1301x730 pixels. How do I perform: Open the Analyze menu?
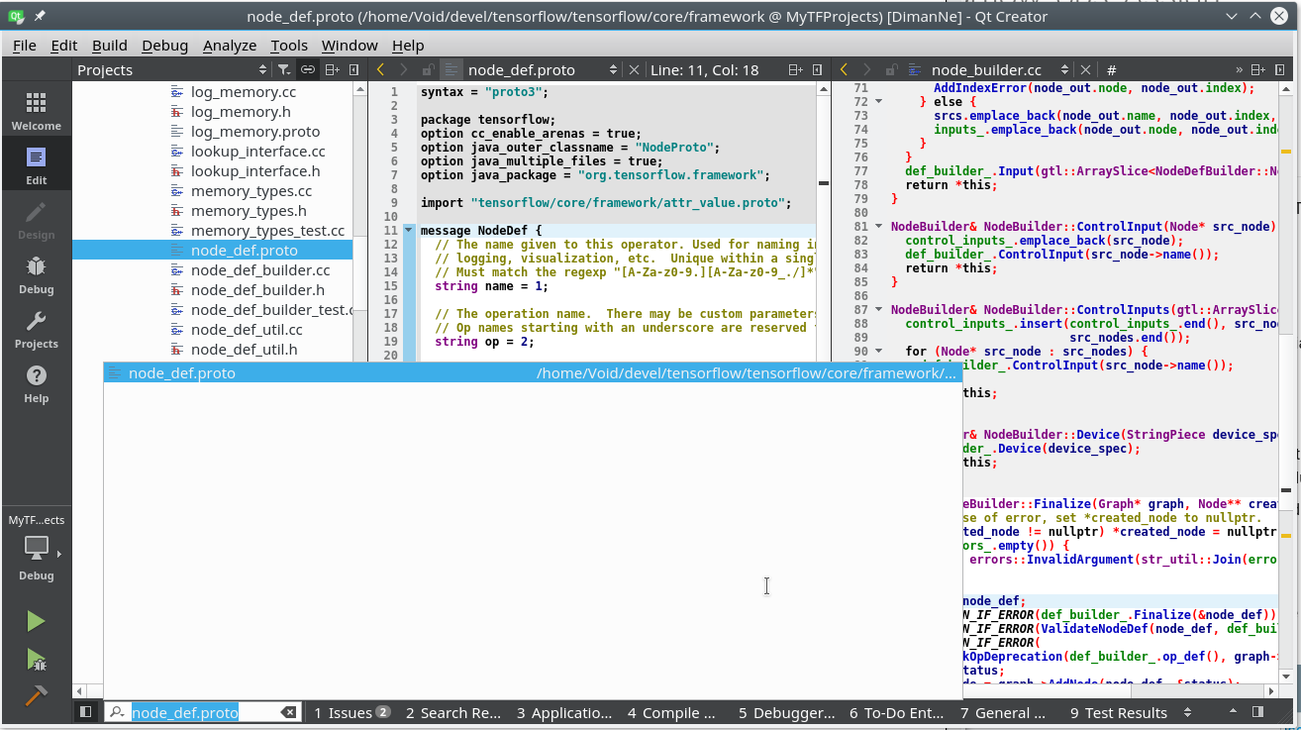click(229, 46)
